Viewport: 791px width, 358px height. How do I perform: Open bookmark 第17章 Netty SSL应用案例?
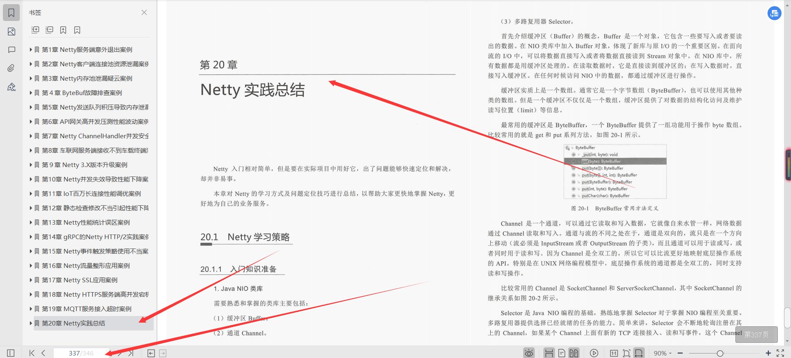click(x=80, y=280)
